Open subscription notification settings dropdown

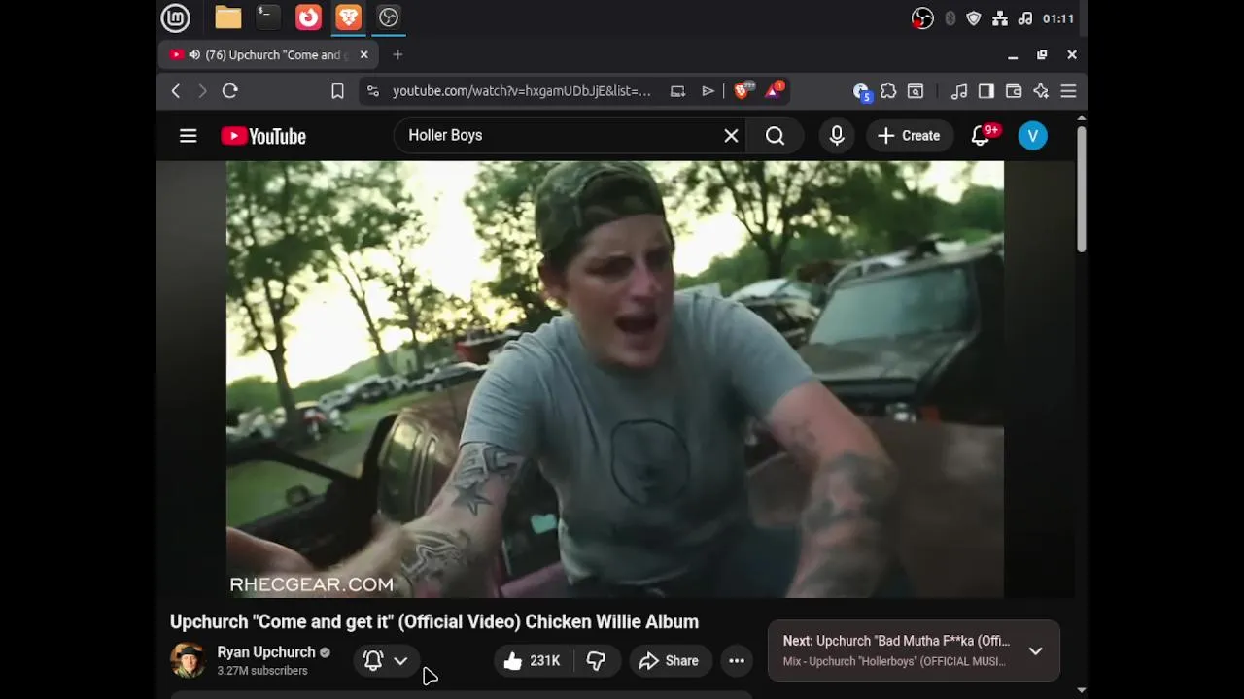[x=386, y=661]
